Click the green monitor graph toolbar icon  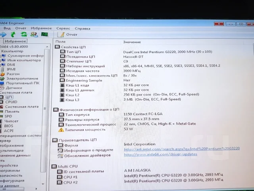click(44, 35)
